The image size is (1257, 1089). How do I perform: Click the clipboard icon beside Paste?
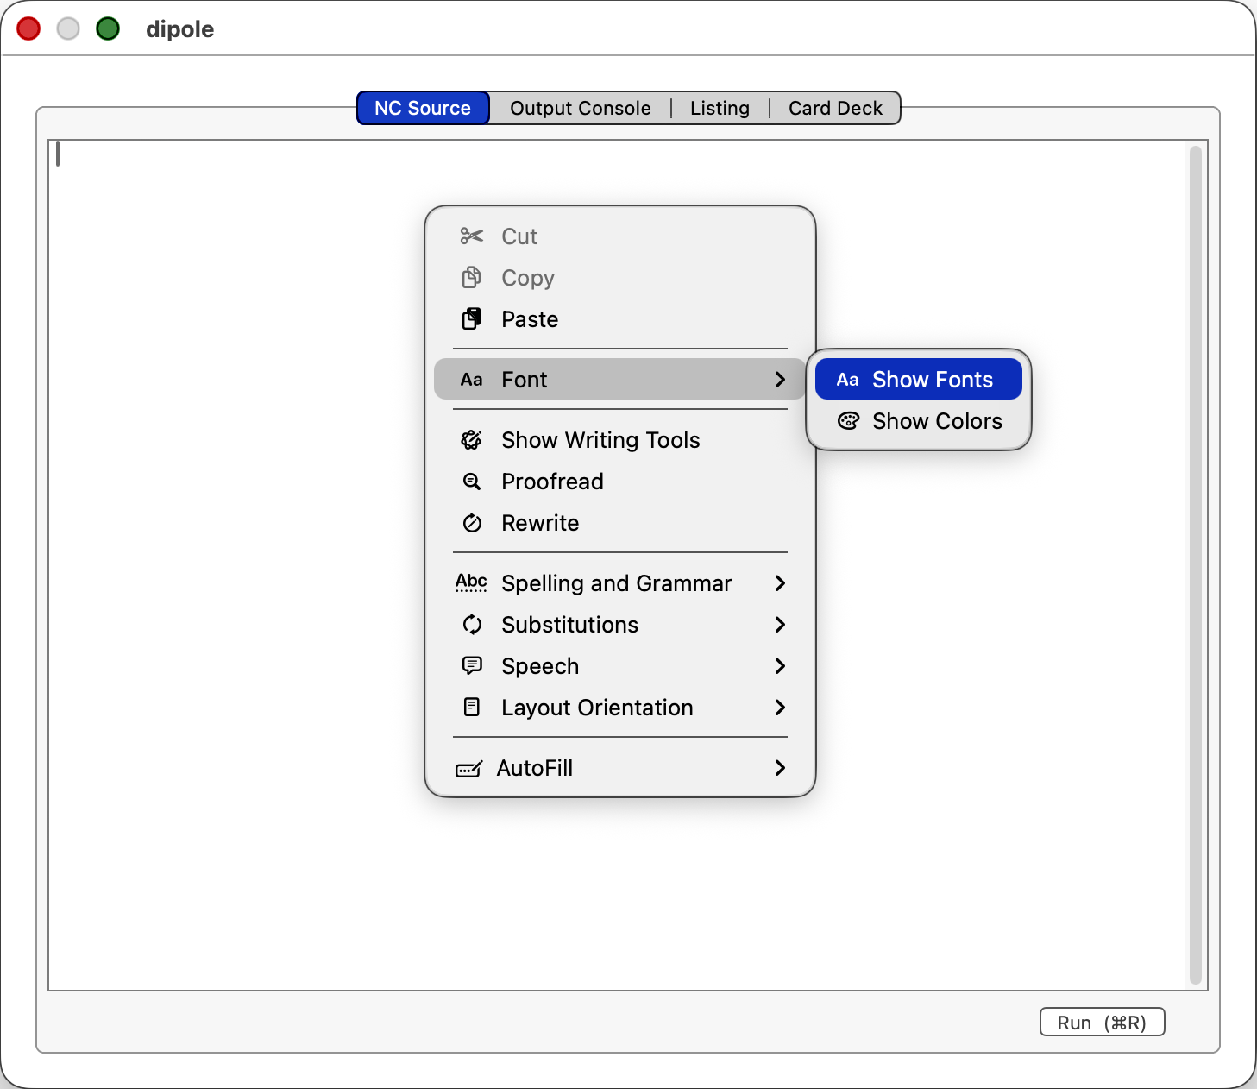pyautogui.click(x=471, y=319)
